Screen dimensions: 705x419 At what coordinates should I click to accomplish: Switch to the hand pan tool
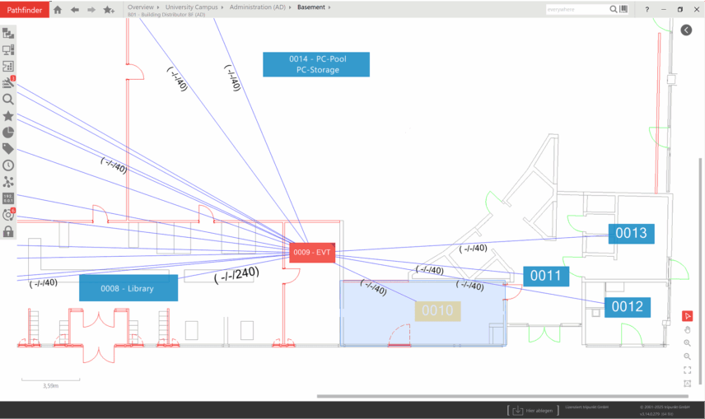click(x=688, y=330)
